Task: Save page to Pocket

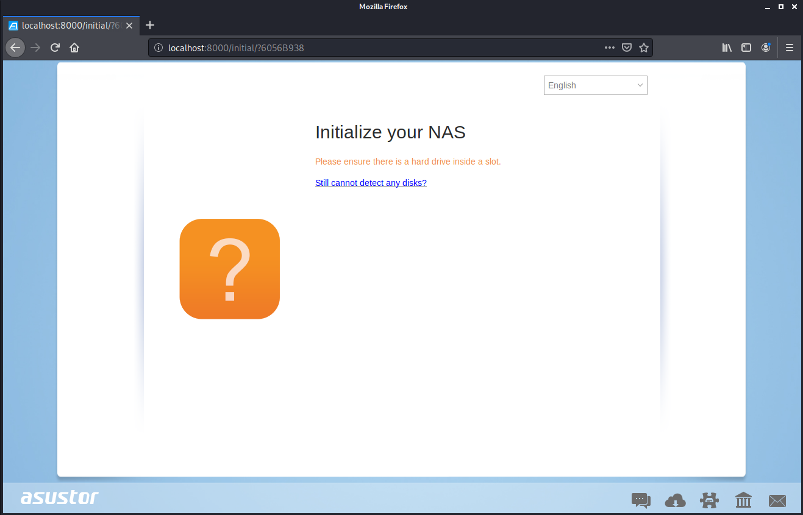Action: [x=626, y=48]
